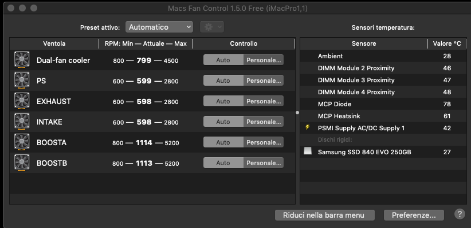The width and height of the screenshot is (471, 228).
Task: Click MCP Diode temperature value 78
Action: click(x=447, y=104)
